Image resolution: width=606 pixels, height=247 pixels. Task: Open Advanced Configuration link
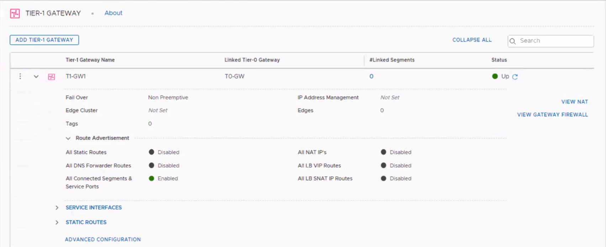(103, 240)
